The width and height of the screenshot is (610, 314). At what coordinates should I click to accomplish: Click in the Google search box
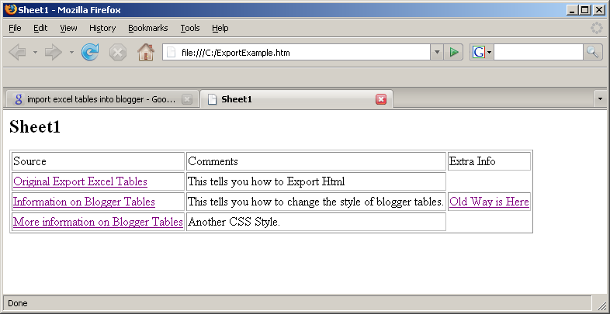539,52
